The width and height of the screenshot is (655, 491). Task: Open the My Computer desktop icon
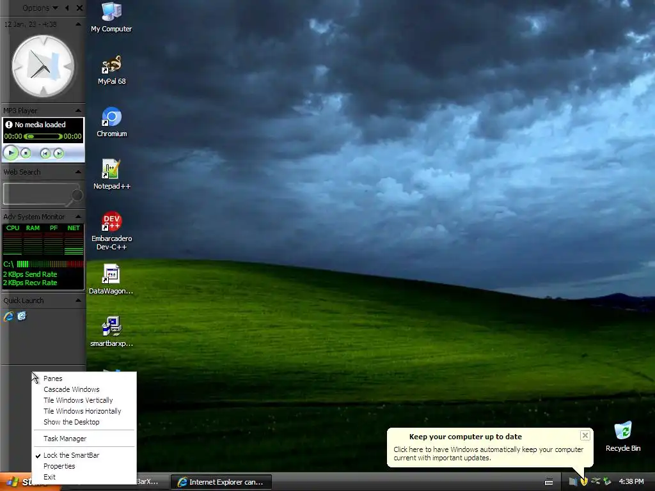pyautogui.click(x=111, y=17)
